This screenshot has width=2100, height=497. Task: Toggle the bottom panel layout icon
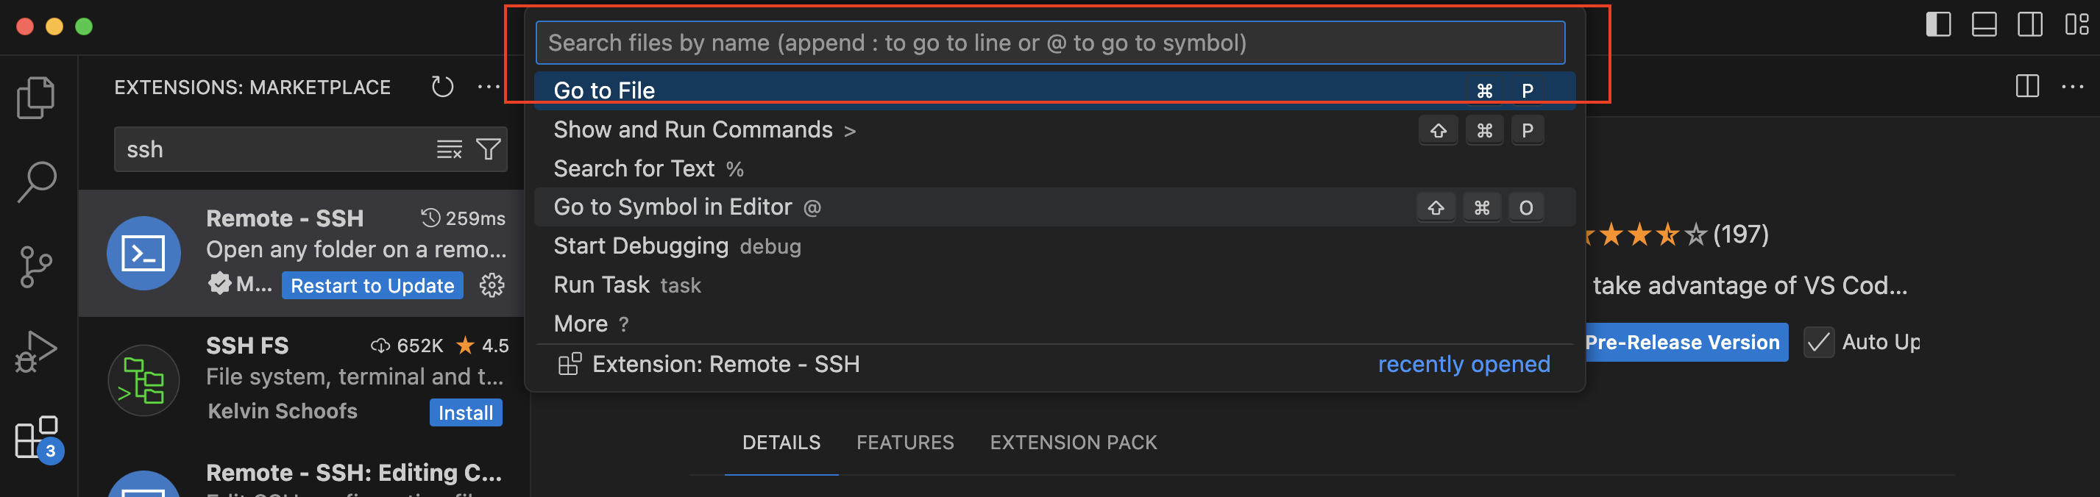tap(1984, 24)
